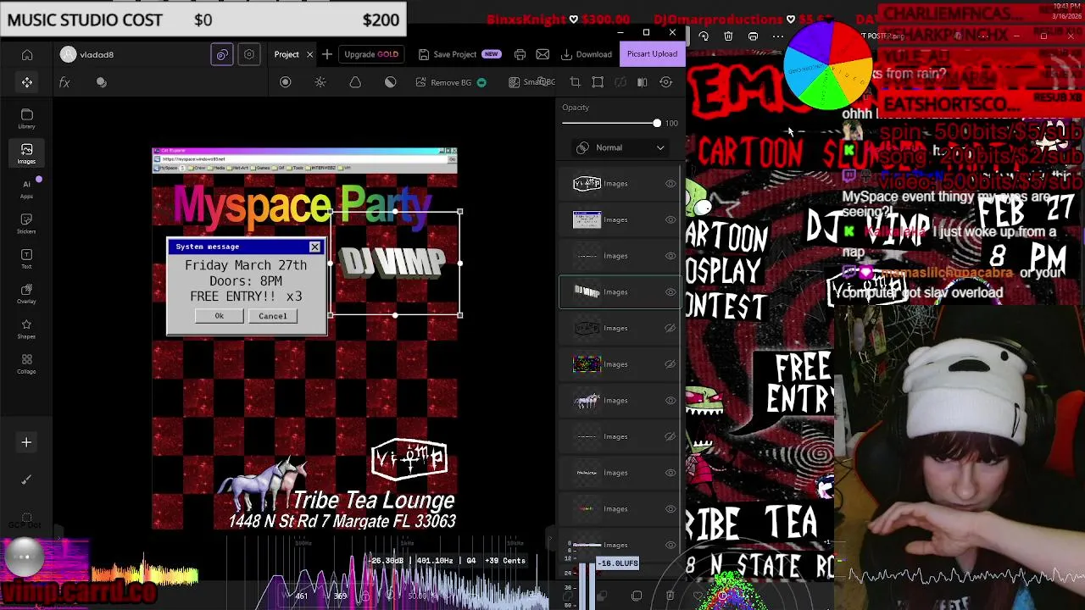The image size is (1085, 610).
Task: Select the brush tool in left sidebar
Action: [26, 480]
